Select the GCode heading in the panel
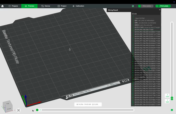This screenshot has width=176, height=114. click(x=134, y=14)
